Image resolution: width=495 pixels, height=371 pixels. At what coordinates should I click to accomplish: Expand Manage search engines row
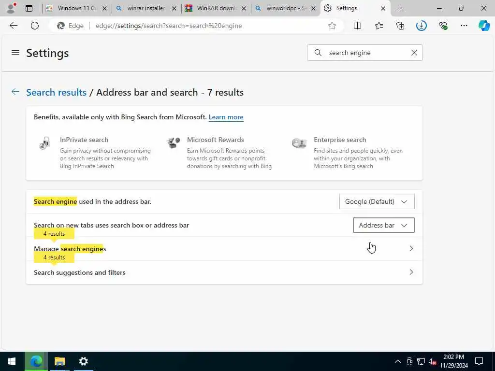(224, 249)
